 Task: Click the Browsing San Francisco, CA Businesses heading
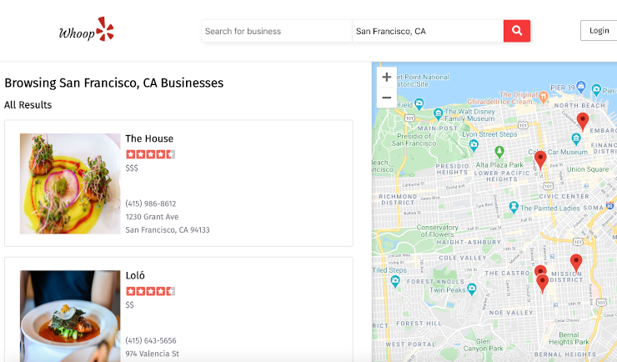113,83
